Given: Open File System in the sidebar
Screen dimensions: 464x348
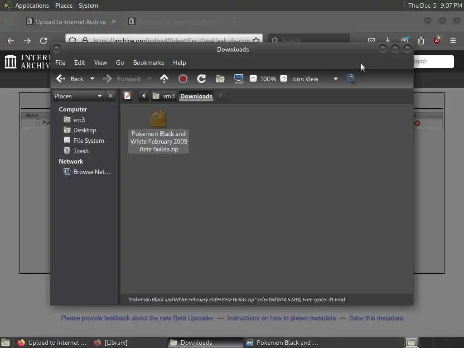Looking at the screenshot, I should [88, 140].
